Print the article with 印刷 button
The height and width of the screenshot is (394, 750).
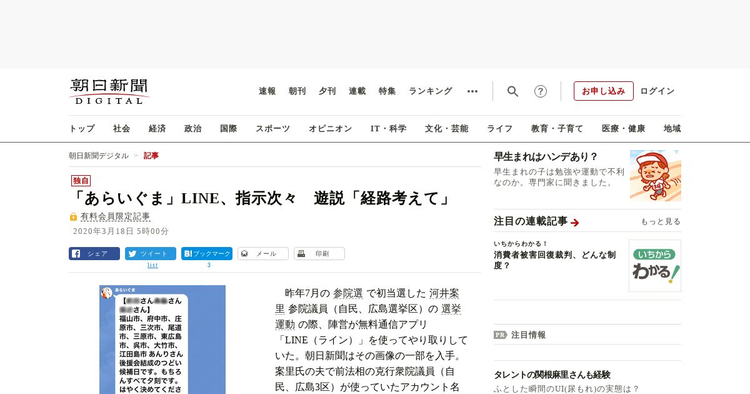[x=319, y=254]
